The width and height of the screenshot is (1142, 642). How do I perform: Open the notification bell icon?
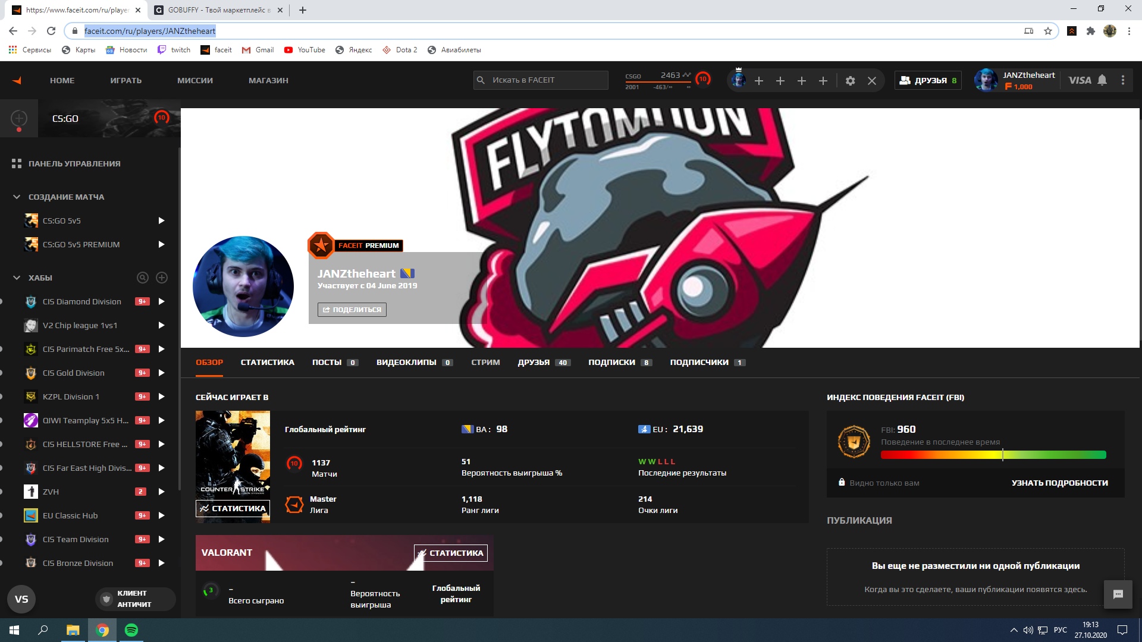coord(1102,80)
